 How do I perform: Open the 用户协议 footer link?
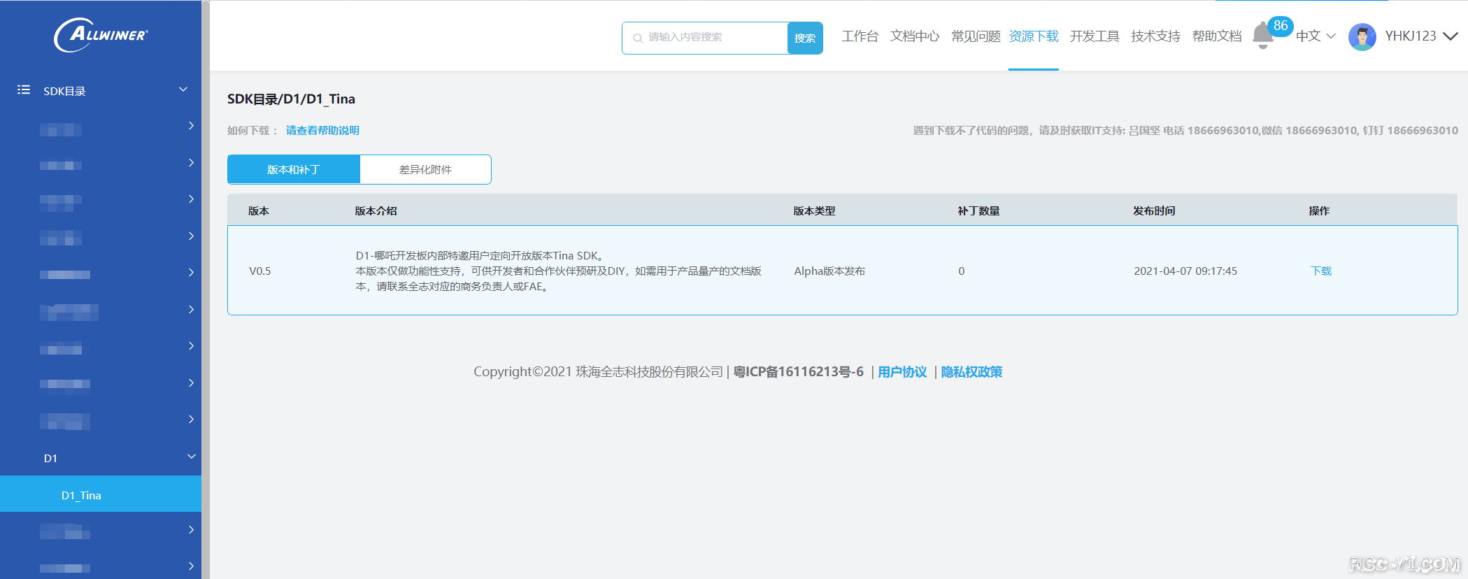click(x=902, y=371)
